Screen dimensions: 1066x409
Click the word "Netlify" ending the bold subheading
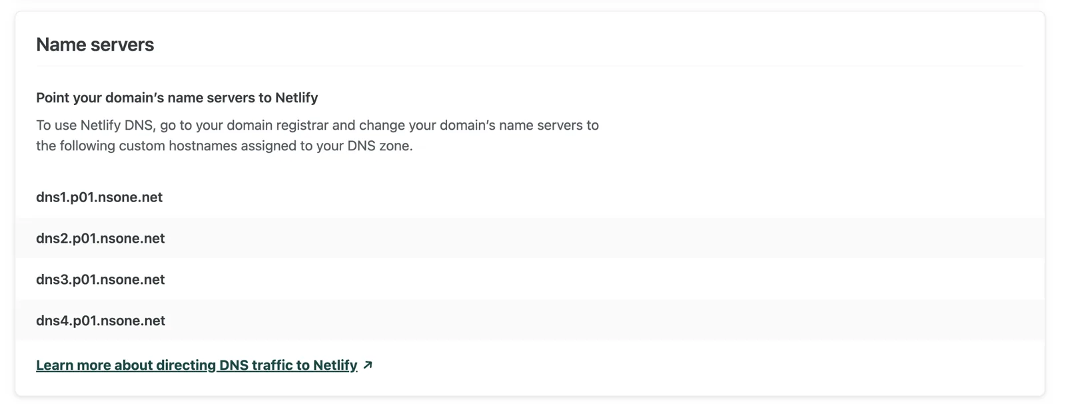(296, 98)
